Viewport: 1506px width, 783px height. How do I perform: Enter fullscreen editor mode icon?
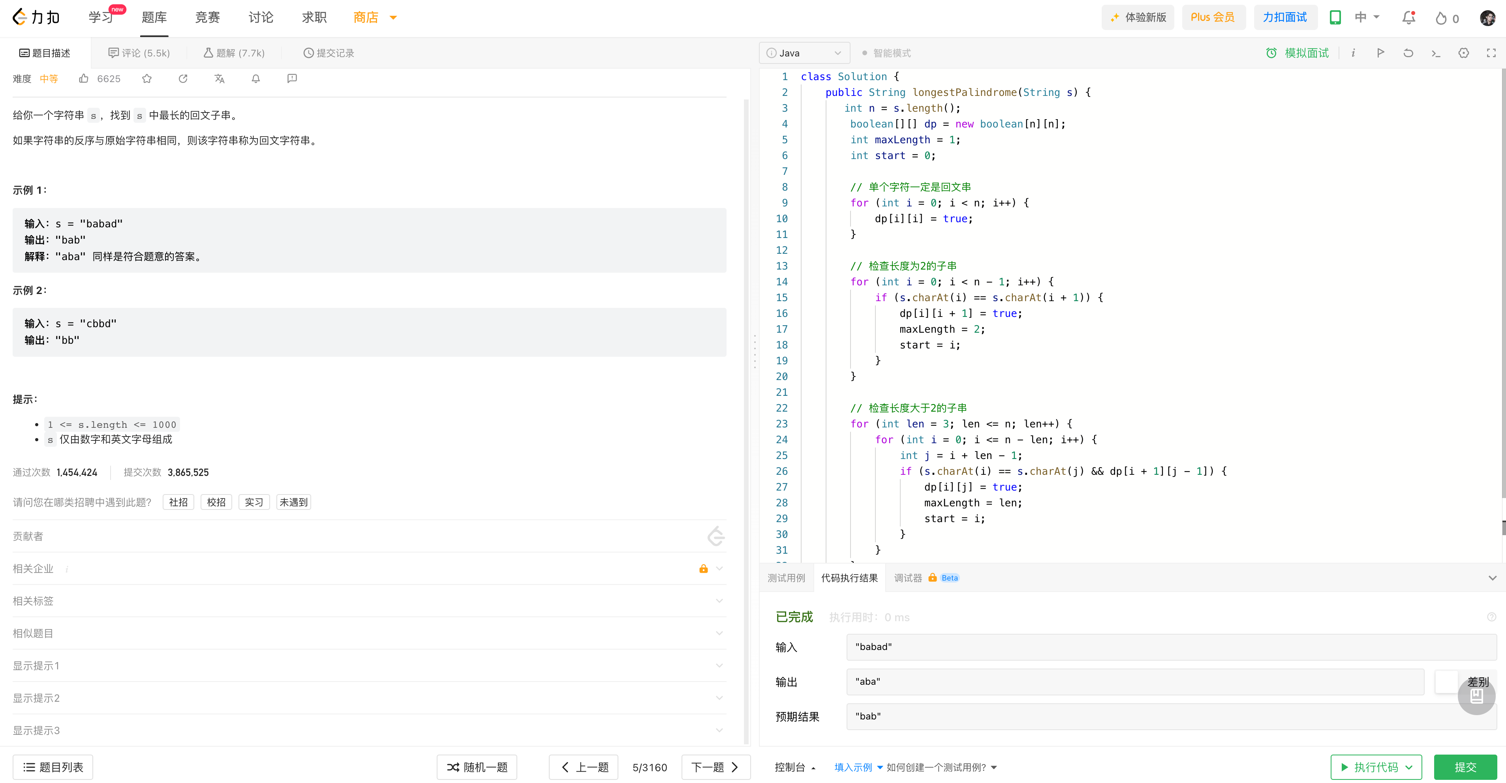pyautogui.click(x=1491, y=53)
